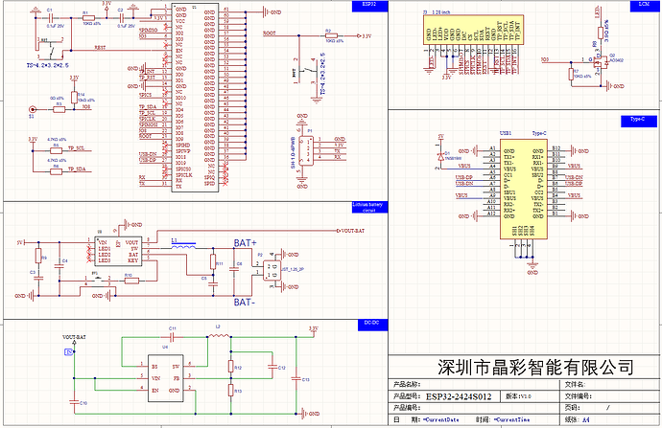The height and width of the screenshot is (428, 662).
Task: Select capacitor C3 symbol
Action: click(38, 278)
